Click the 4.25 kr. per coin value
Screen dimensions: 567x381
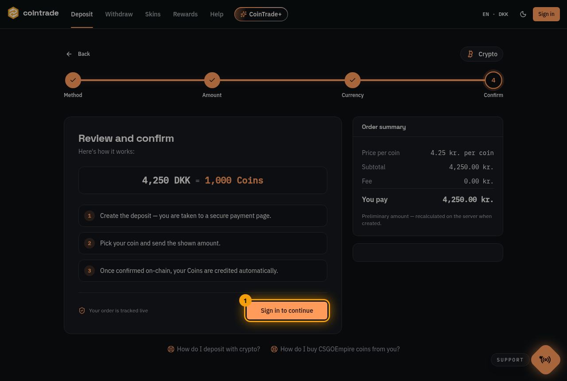(x=462, y=153)
